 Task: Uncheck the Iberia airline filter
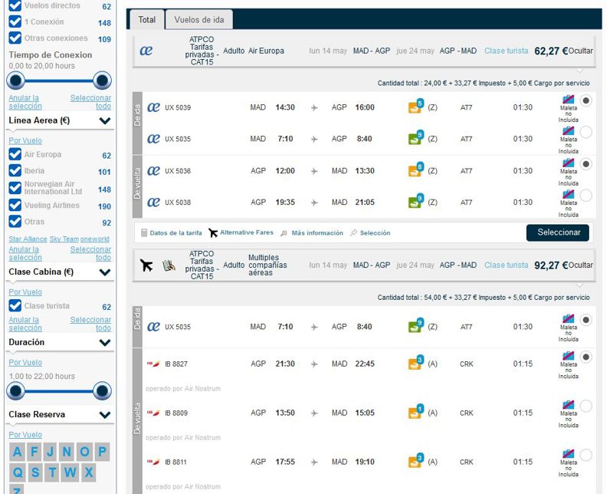click(15, 171)
